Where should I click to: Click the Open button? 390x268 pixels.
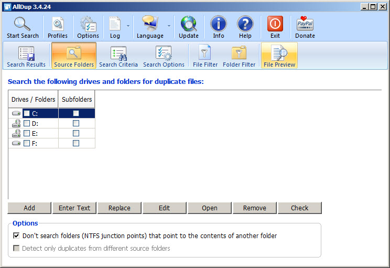(x=210, y=208)
